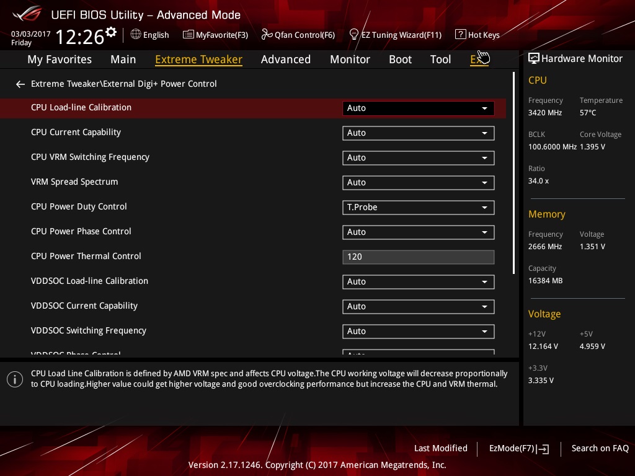Open Qfan Control(F6)
This screenshot has height=476, width=635.
(x=298, y=35)
